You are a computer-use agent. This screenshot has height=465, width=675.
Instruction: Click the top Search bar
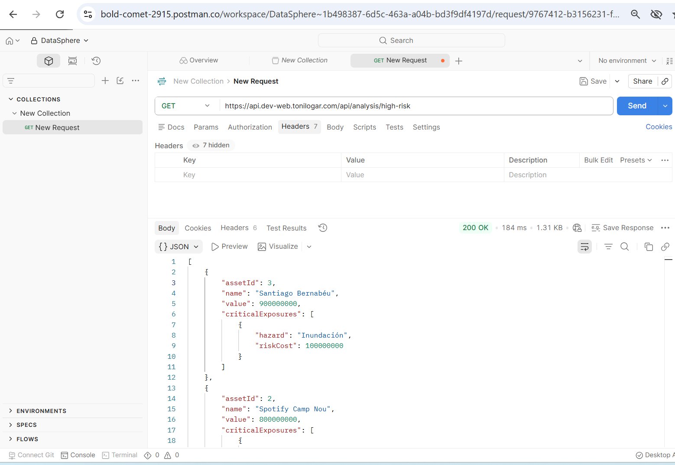[x=412, y=40]
